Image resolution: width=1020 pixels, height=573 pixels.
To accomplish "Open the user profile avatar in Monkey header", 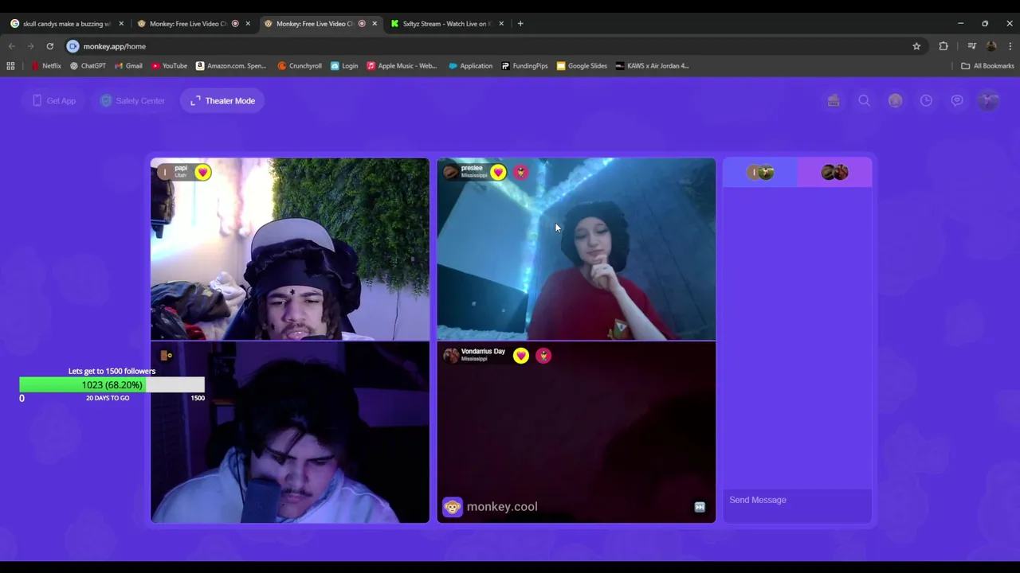I will 989,100.
